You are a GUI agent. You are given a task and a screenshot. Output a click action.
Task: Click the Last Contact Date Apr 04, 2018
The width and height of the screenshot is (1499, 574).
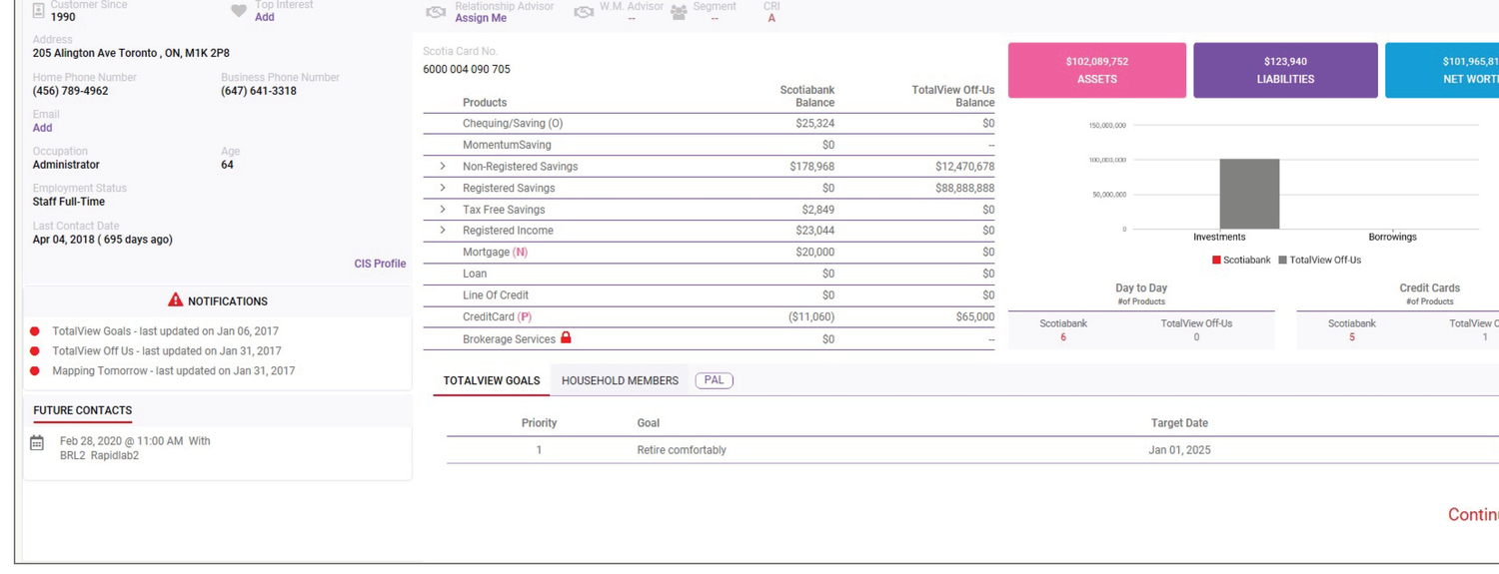pyautogui.click(x=102, y=240)
